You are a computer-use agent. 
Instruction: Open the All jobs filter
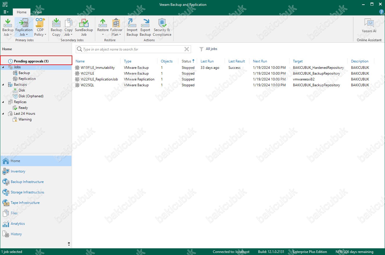click(208, 49)
